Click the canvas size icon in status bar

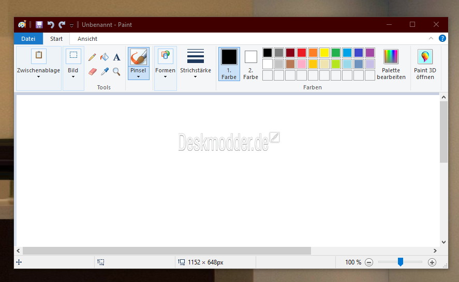coord(182,262)
